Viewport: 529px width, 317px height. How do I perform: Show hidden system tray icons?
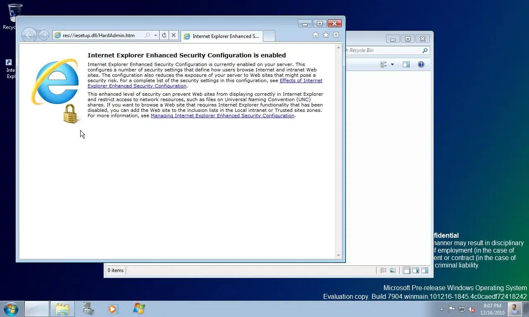(441, 309)
